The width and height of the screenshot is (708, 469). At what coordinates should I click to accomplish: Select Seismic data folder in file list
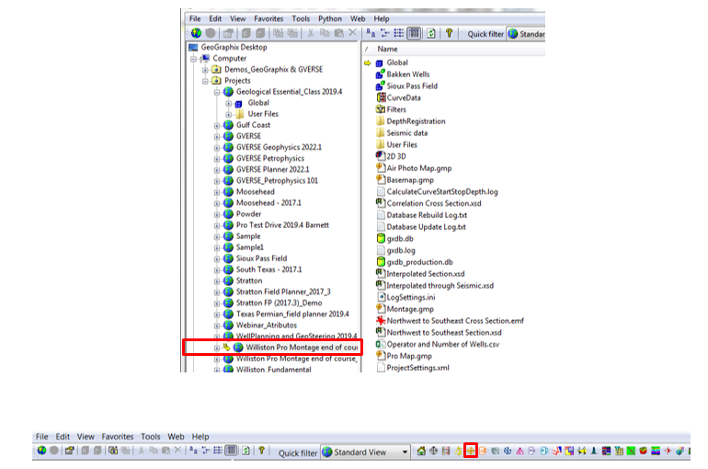(406, 132)
